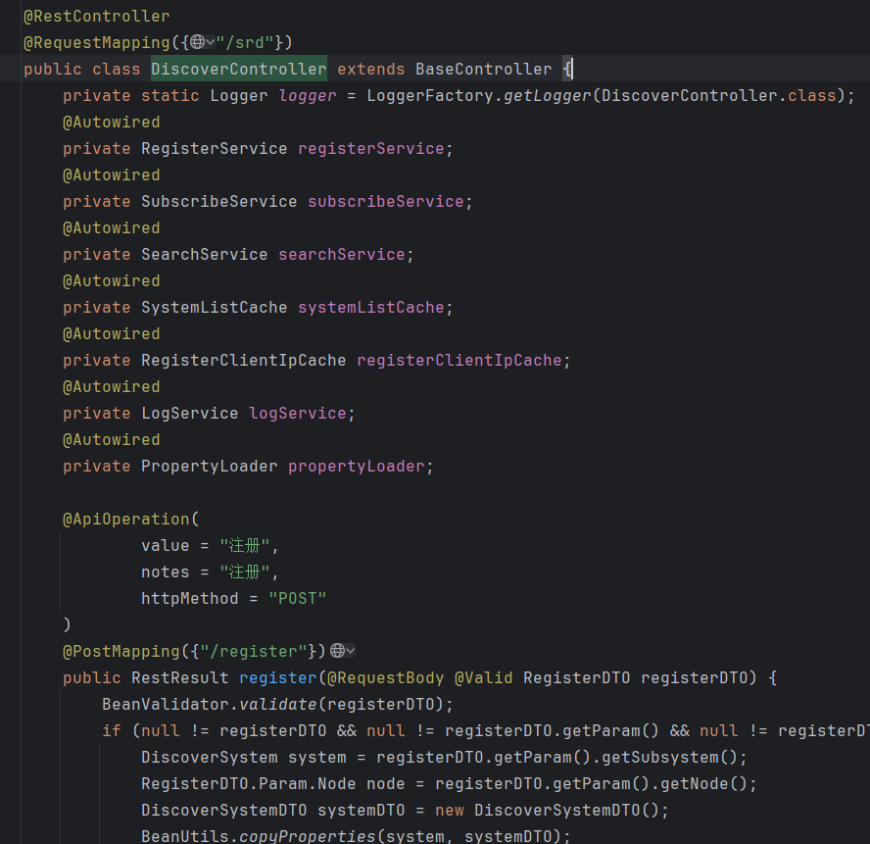Click the string value on the value = line

[245, 546]
